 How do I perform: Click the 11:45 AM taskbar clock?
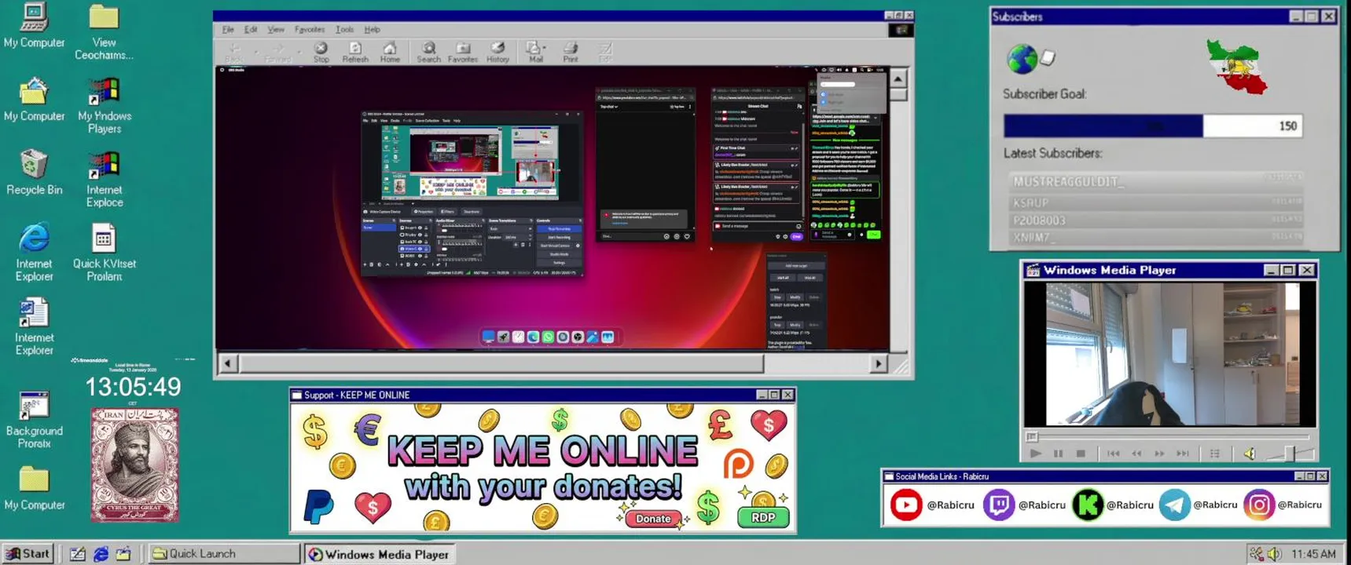[x=1313, y=554]
